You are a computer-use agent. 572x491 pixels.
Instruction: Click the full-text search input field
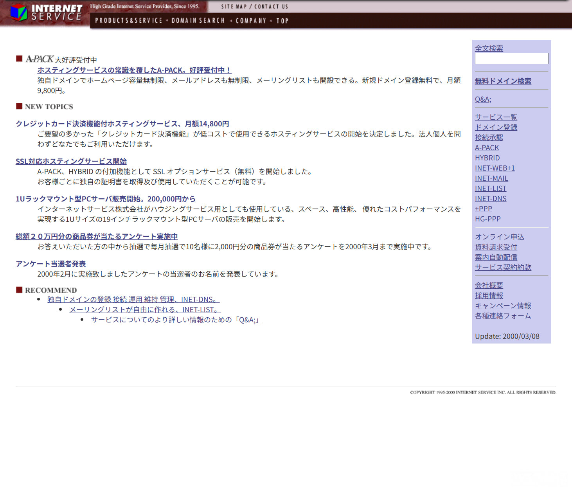[511, 58]
